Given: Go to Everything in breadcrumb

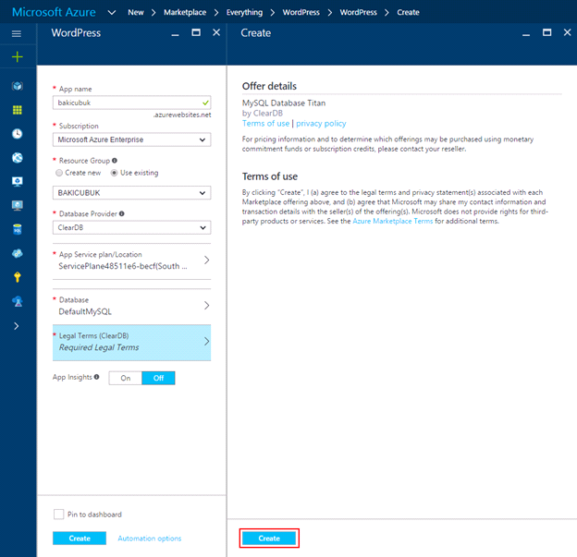Looking at the screenshot, I should coord(244,13).
